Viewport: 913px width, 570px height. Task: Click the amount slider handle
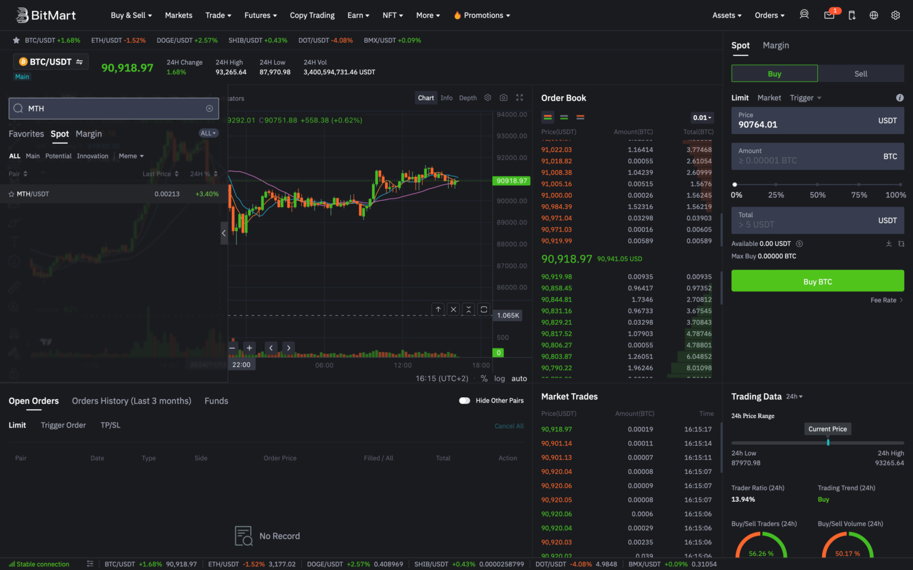[735, 185]
